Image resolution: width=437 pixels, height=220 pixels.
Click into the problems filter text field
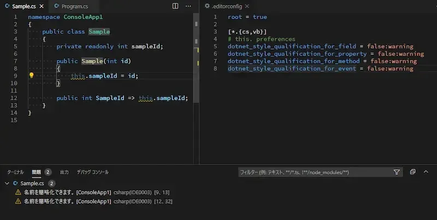tap(314, 172)
